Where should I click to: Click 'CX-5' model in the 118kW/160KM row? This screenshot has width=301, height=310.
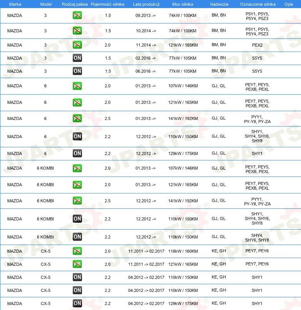tap(45, 251)
